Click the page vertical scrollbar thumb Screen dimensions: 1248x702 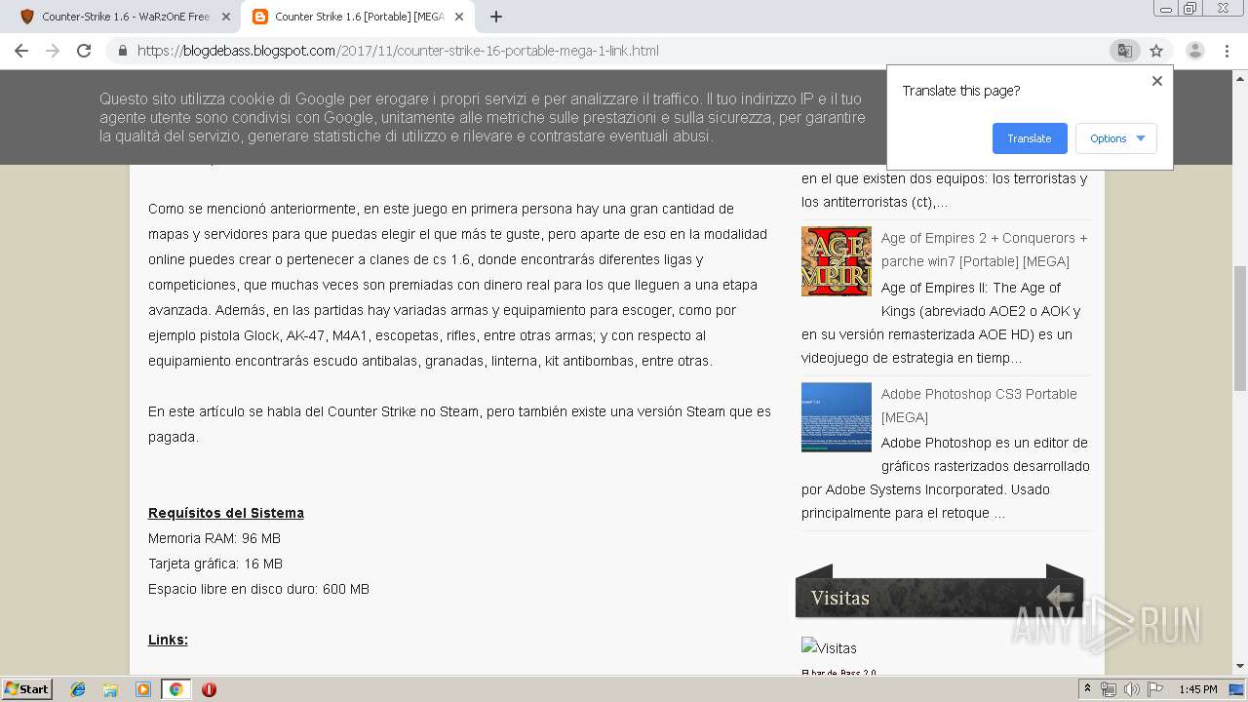(1240, 327)
